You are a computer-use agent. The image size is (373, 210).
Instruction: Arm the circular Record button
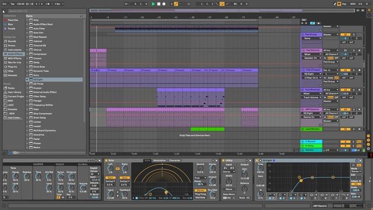point(164,4)
